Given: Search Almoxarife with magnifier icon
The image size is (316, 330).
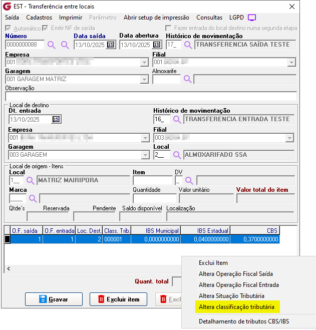Looking at the screenshot, I should [187, 79].
